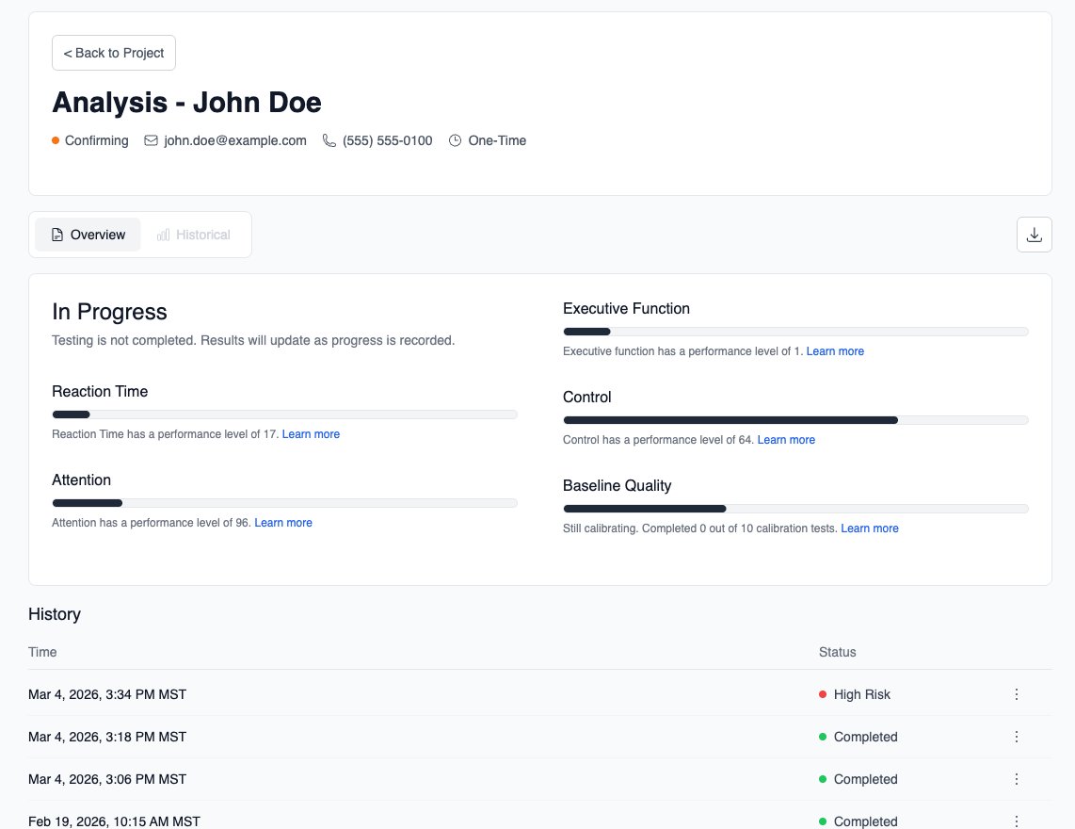Click the red High Risk status dot
Image resolution: width=1075 pixels, height=829 pixels.
(822, 694)
